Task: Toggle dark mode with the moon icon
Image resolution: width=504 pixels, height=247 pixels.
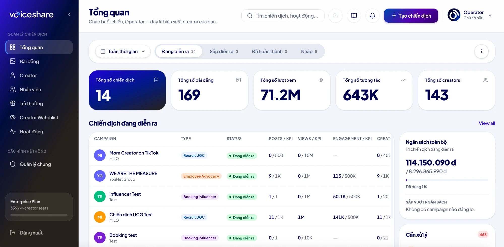Action: pos(335,16)
